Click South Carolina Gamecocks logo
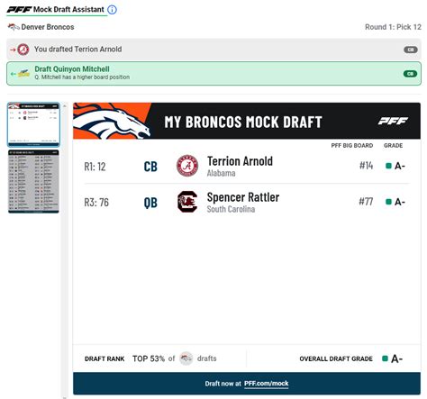This screenshot has width=427, height=399. (x=187, y=202)
